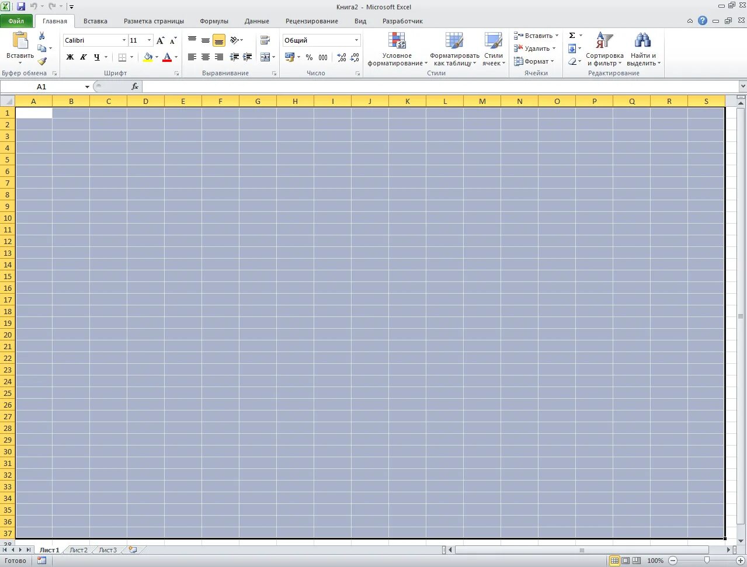Toggle middle vertical alignment

(x=206, y=40)
